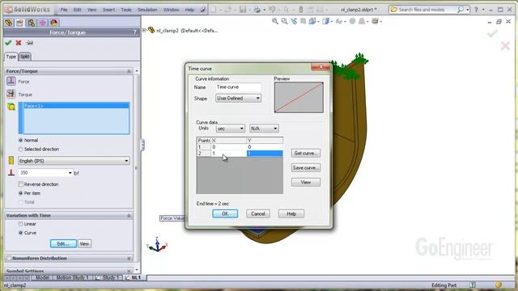Open Force/Torque help question mark
Image resolution: width=518 pixels, height=291 pixels.
tap(134, 32)
